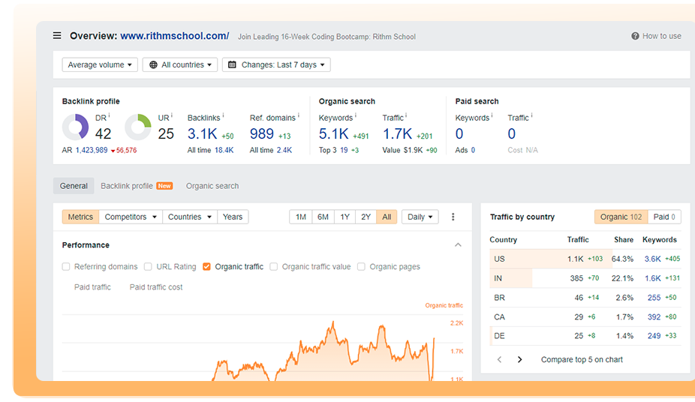Click the BR keywords 255 value

(x=654, y=298)
